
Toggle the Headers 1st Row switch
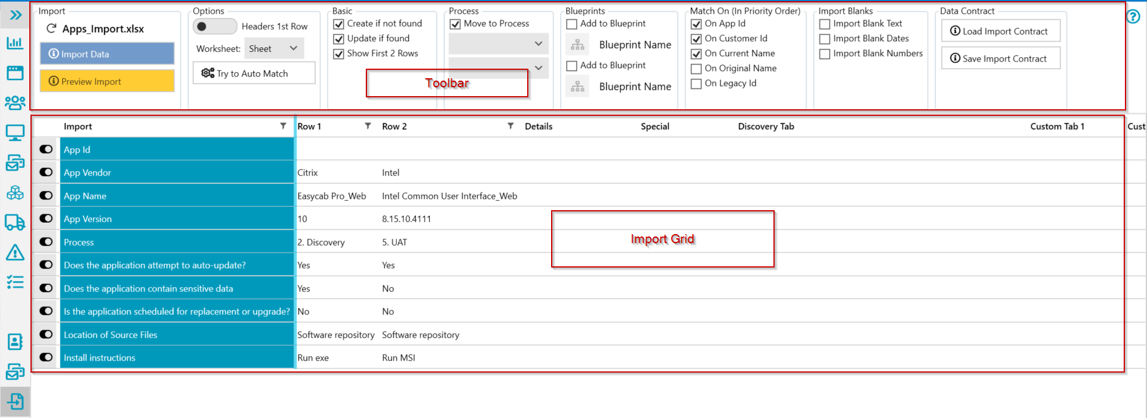pos(215,26)
